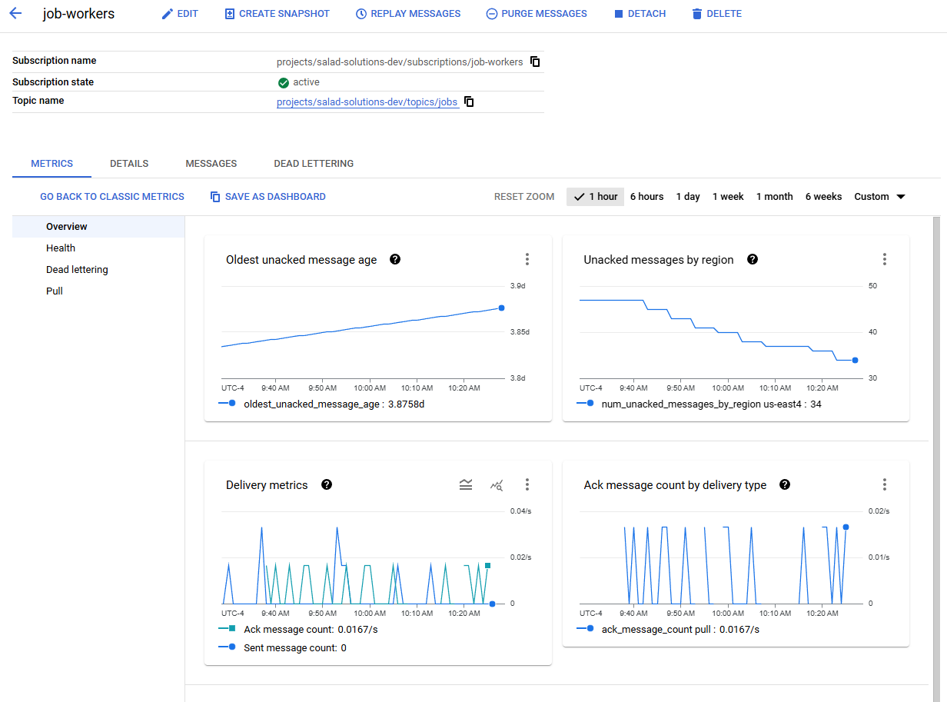Explore Delivery metrics data icon
The height and width of the screenshot is (702, 947).
[497, 484]
